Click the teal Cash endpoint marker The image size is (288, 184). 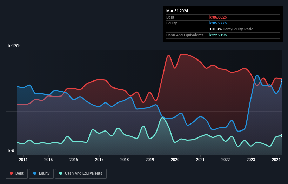282,135
